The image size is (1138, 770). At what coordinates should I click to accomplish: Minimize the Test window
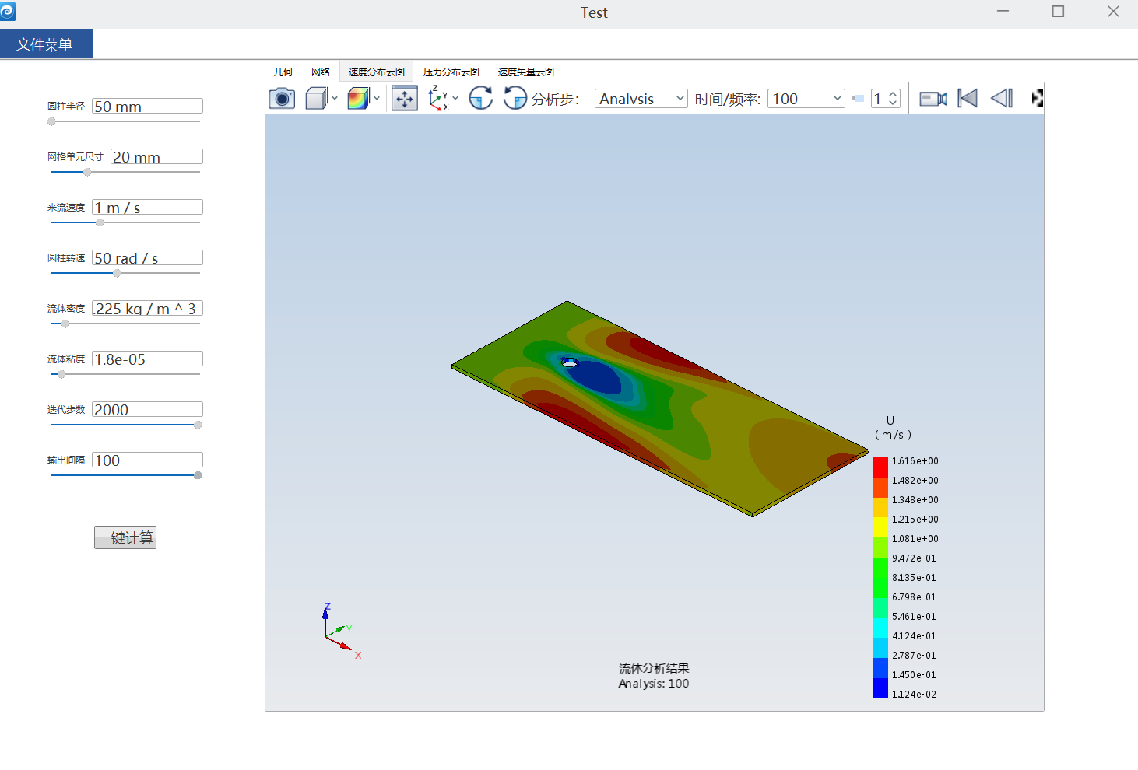(x=1003, y=11)
